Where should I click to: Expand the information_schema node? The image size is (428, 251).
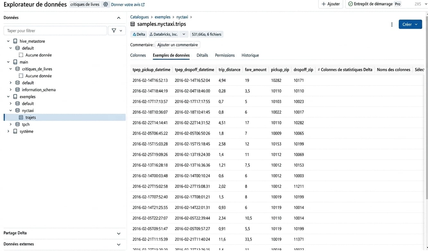11,90
